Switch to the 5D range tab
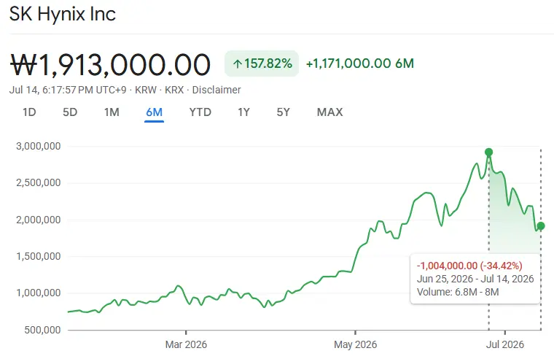554x359 pixels. tap(70, 112)
